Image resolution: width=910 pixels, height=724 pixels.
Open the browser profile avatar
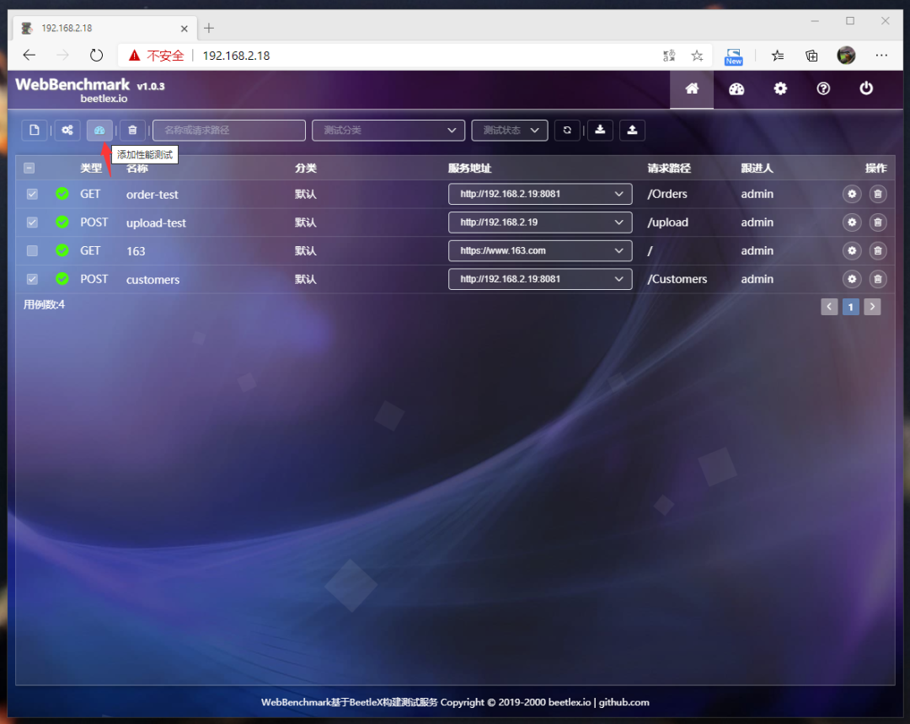click(846, 56)
